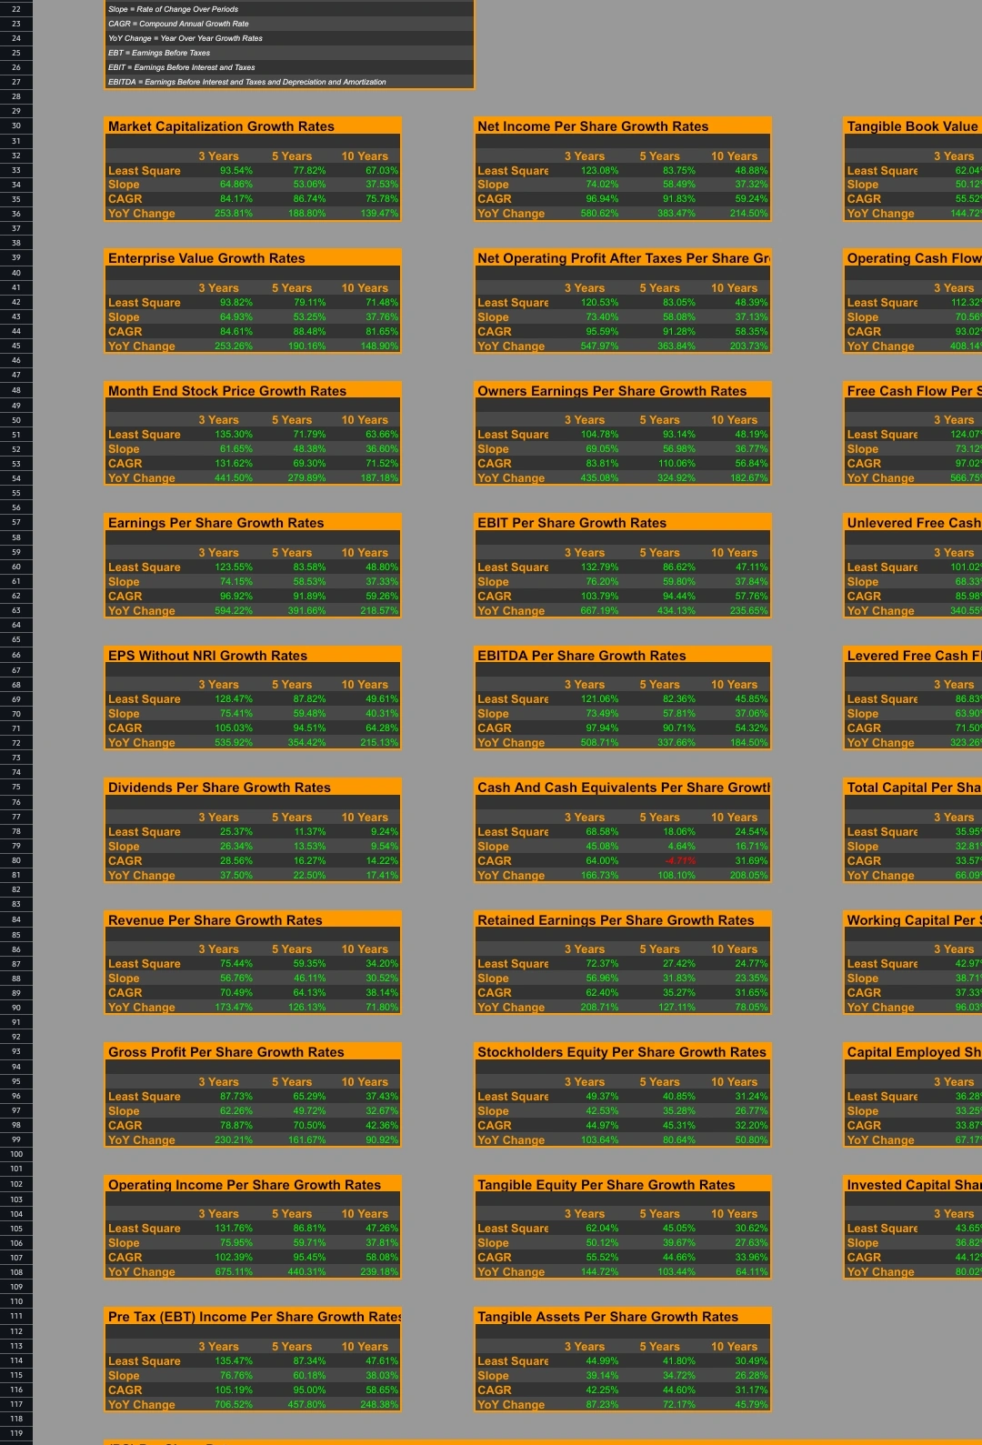The image size is (982, 1445).
Task: Click the Enterprise Value Growth Rates header
Action: tap(206, 258)
